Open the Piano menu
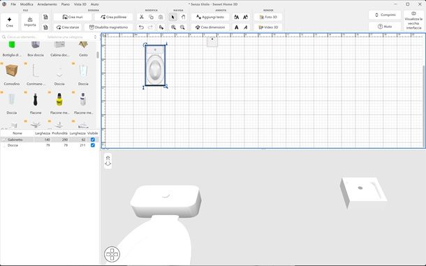Image resolution: width=426 pixels, height=266 pixels. point(66,4)
